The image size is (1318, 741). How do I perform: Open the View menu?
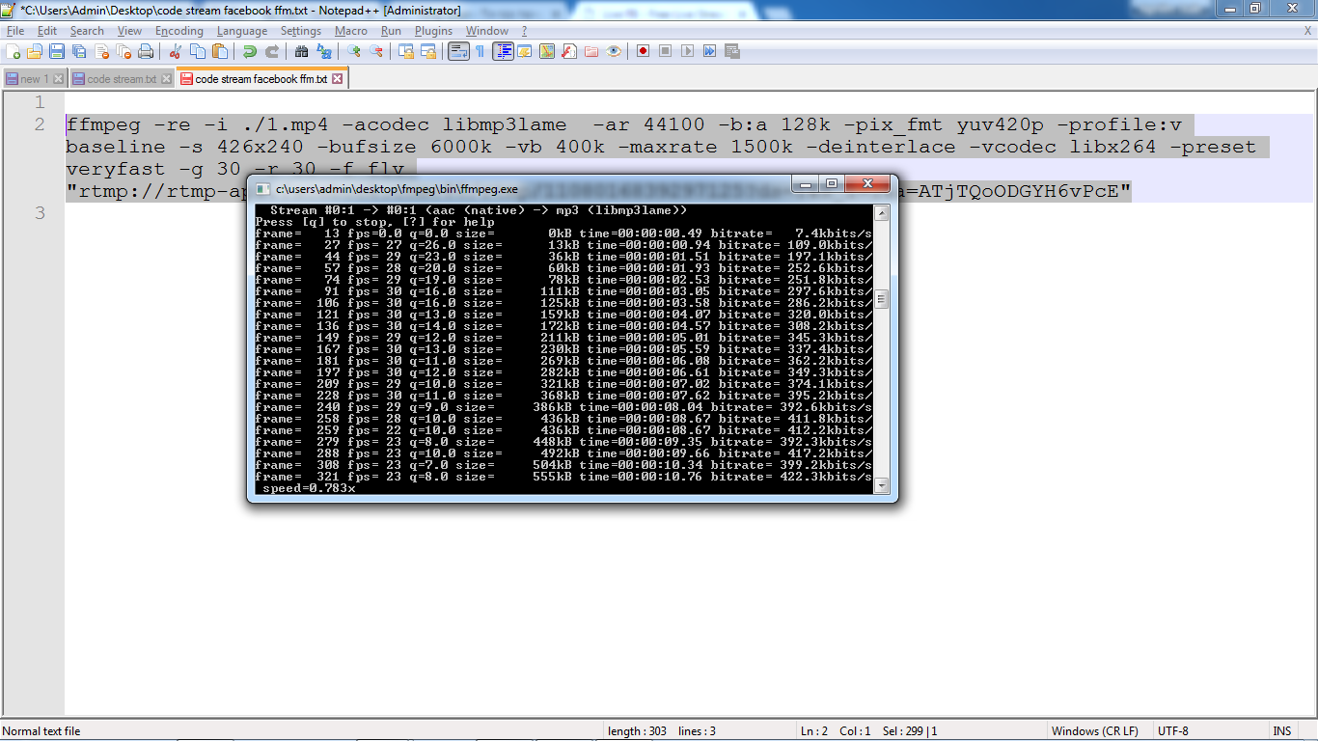(130, 31)
